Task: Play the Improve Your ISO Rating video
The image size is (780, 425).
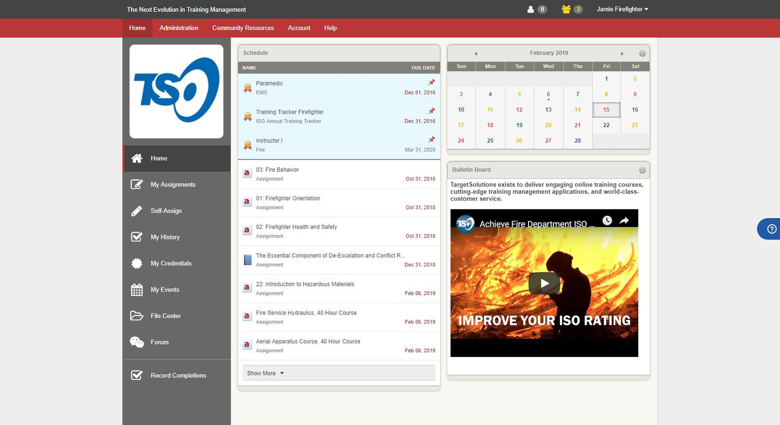Action: tap(544, 283)
